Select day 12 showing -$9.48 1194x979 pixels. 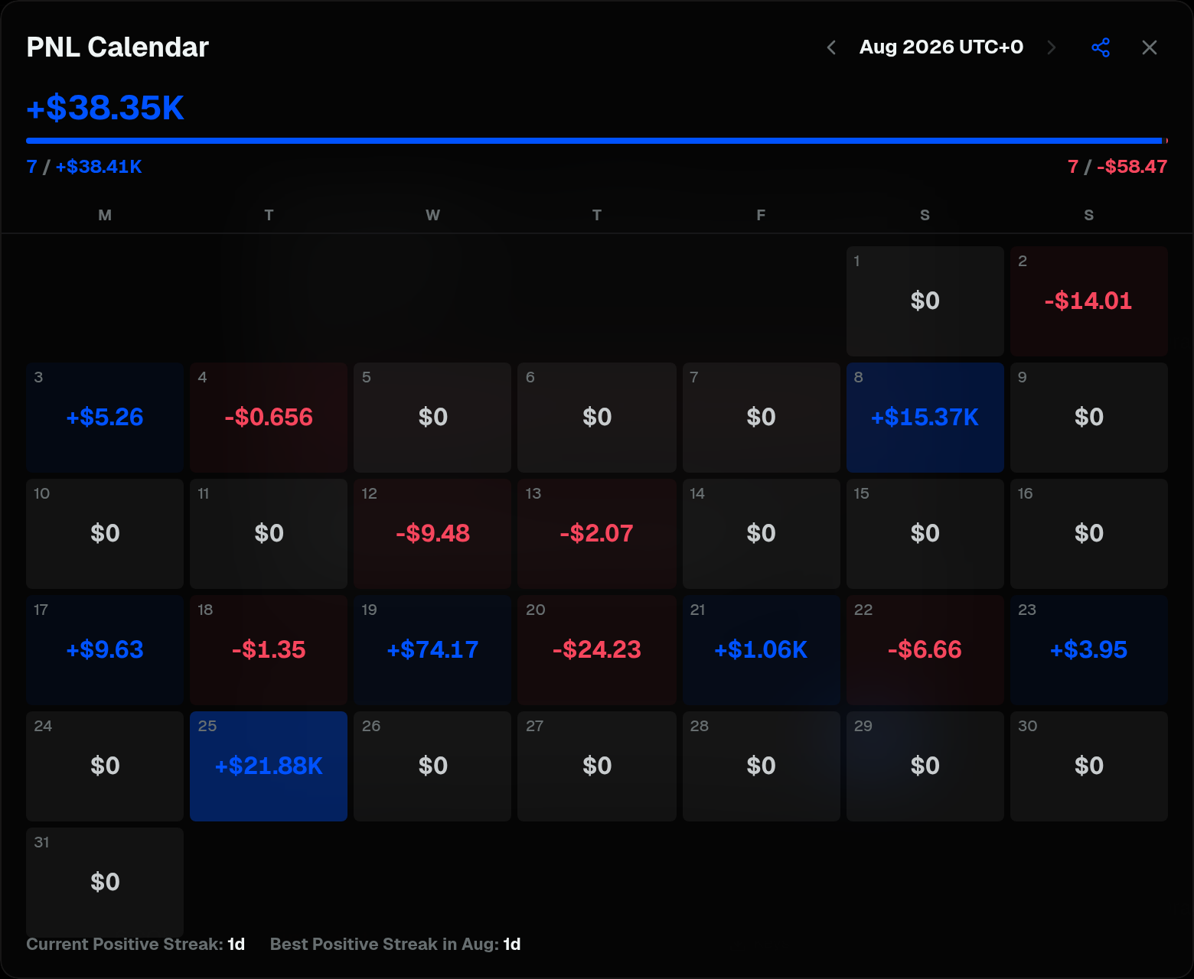[432, 534]
